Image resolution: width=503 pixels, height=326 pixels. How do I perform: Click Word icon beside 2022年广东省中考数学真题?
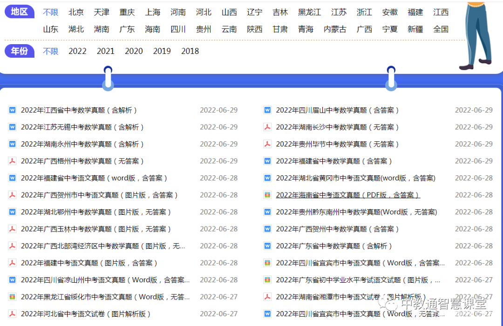(x=267, y=246)
